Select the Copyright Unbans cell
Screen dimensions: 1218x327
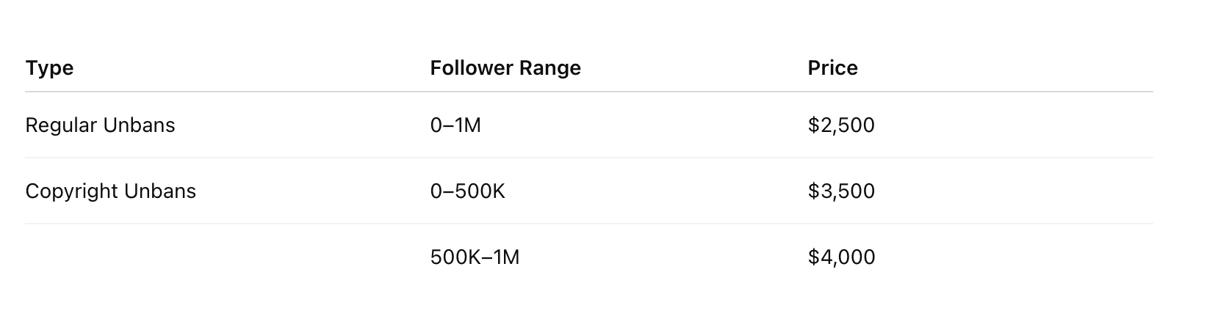click(111, 191)
